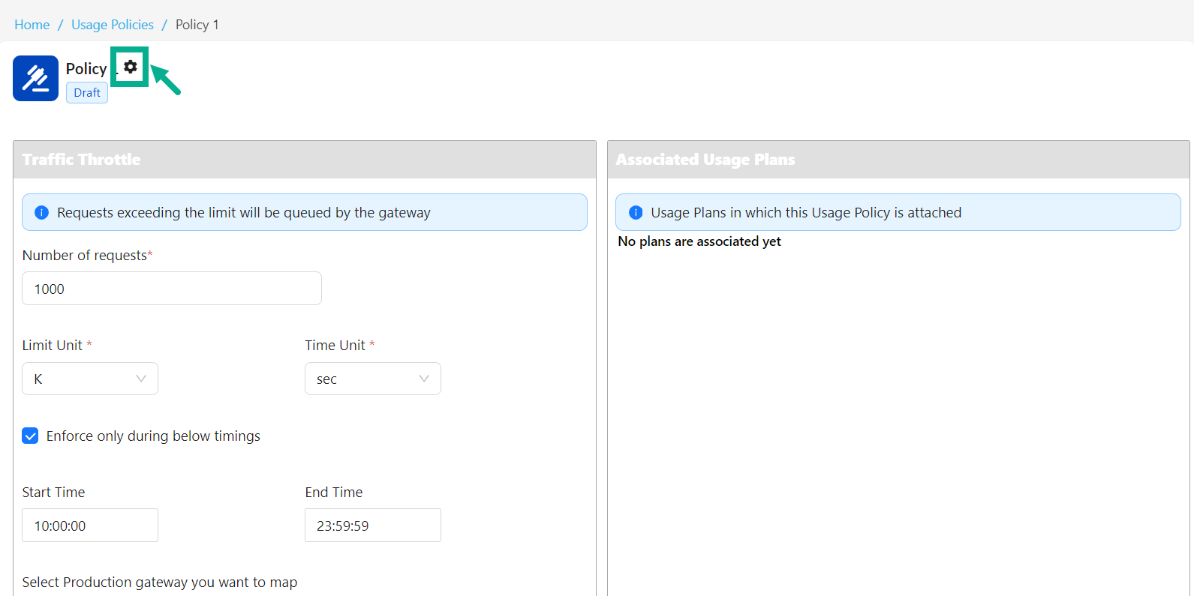
Task: Click the chevron arrow in the Limit Unit field
Action: (141, 379)
